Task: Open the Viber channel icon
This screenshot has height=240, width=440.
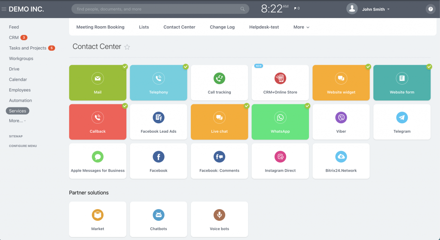Action: [341, 118]
